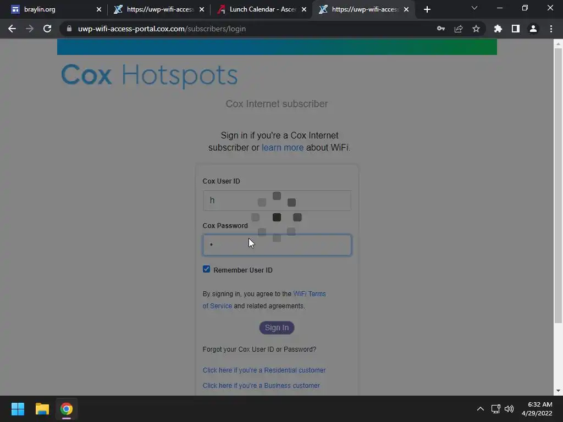Expand the tab search chevron
The height and width of the screenshot is (422, 563).
[x=474, y=8]
